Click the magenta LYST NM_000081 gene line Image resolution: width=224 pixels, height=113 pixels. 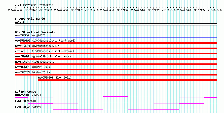click(116, 103)
